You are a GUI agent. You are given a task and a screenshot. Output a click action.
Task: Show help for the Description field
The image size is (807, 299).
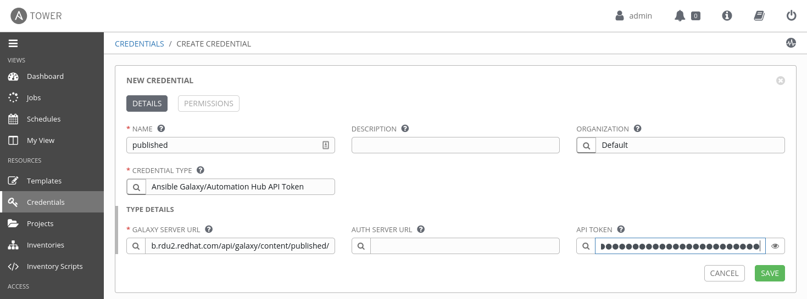[405, 129]
